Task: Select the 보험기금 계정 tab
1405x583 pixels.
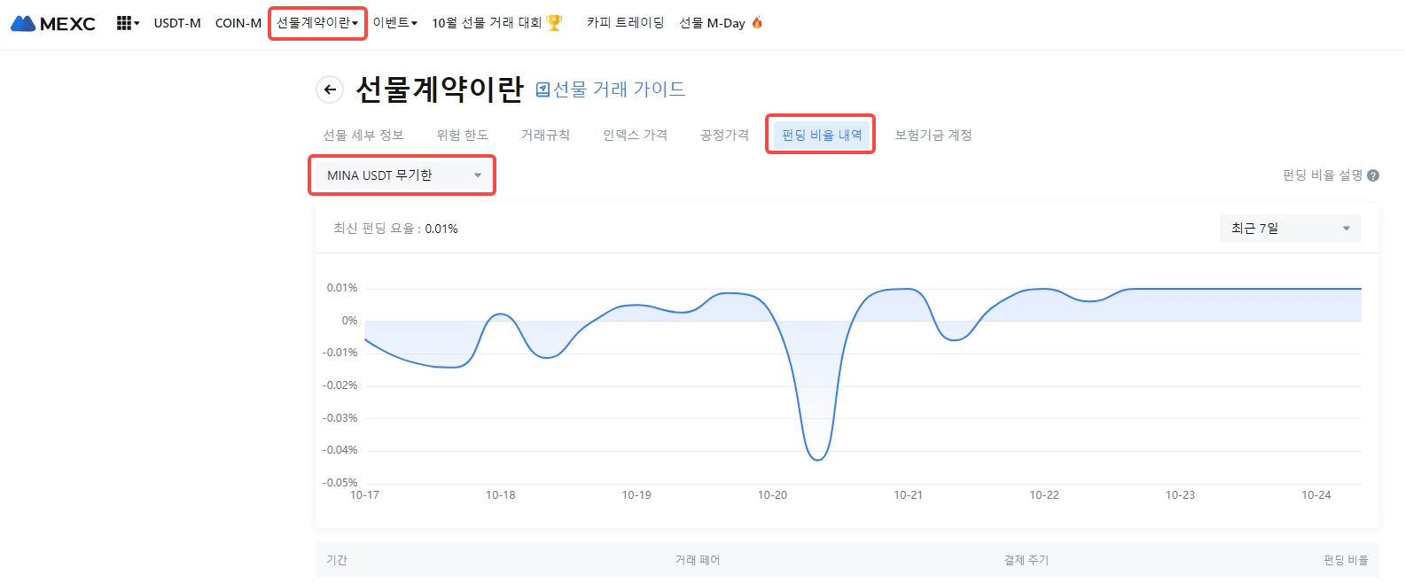Action: [933, 135]
